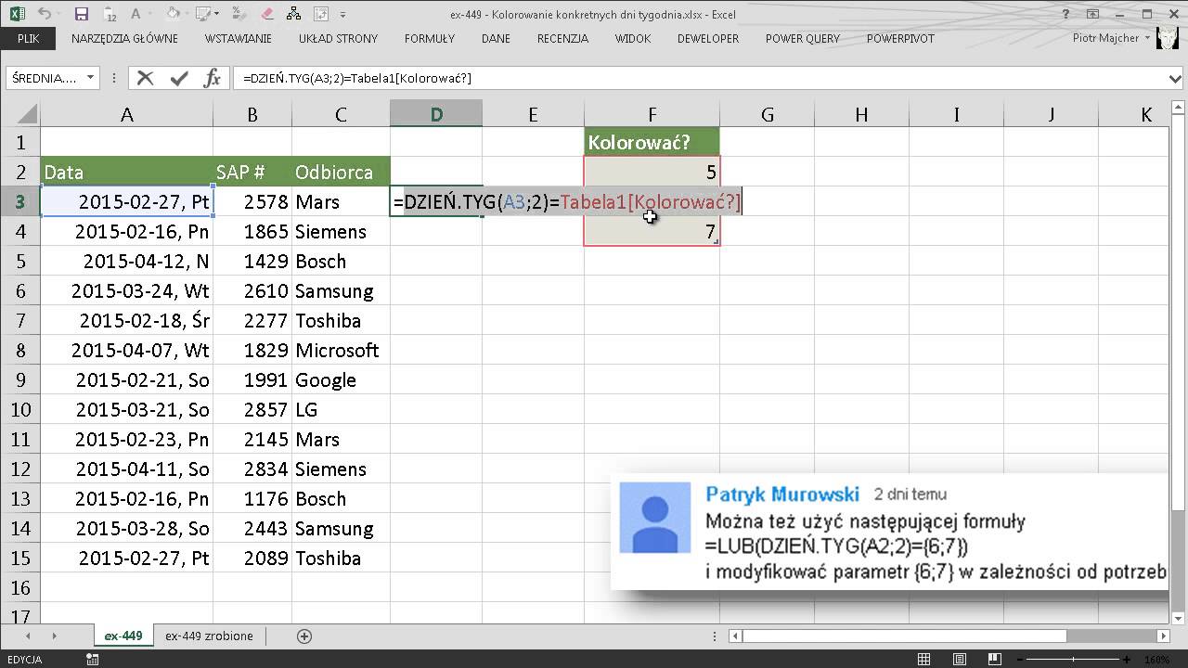Open the DEWELOPER ribbon tab

(707, 39)
